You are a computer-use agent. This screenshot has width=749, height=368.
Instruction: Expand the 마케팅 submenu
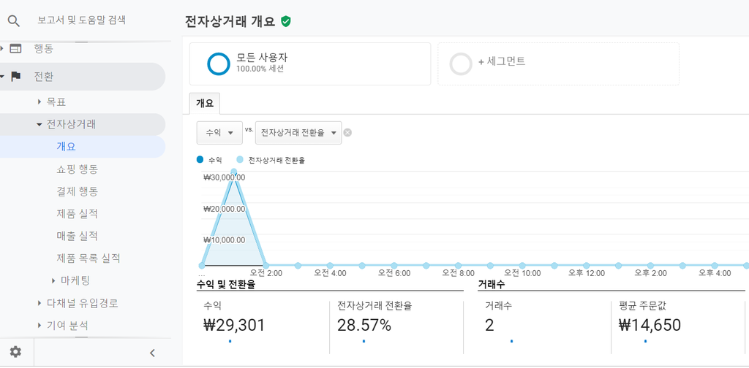pos(53,280)
